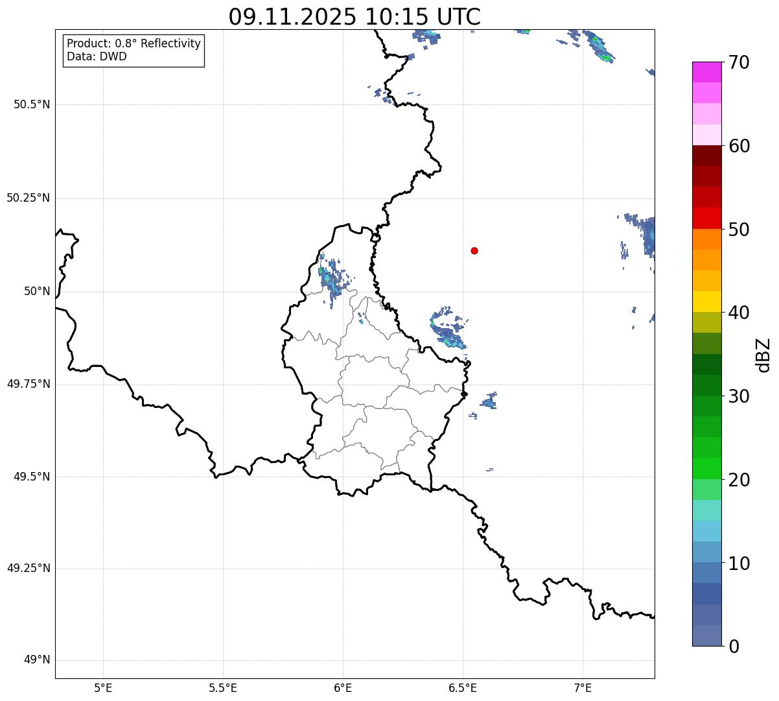Pick the magenta top colorbar swatch

pos(706,72)
